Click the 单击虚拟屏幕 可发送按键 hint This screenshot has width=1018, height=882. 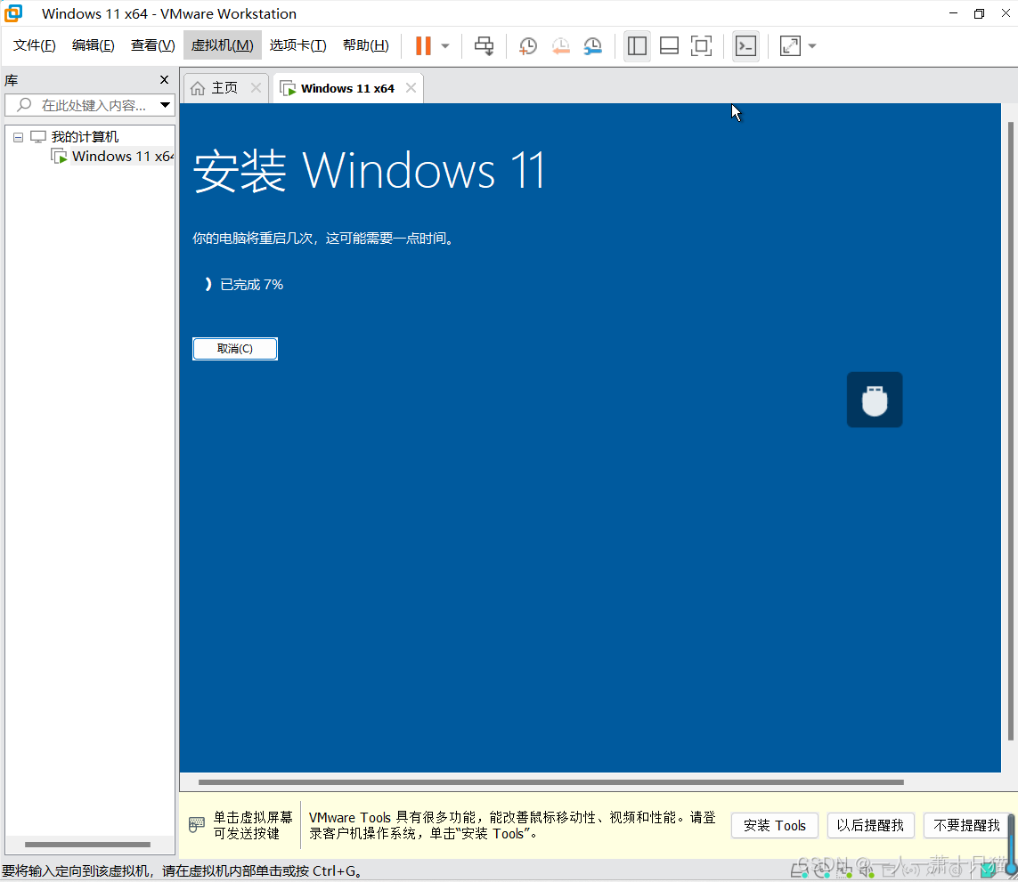(253, 826)
